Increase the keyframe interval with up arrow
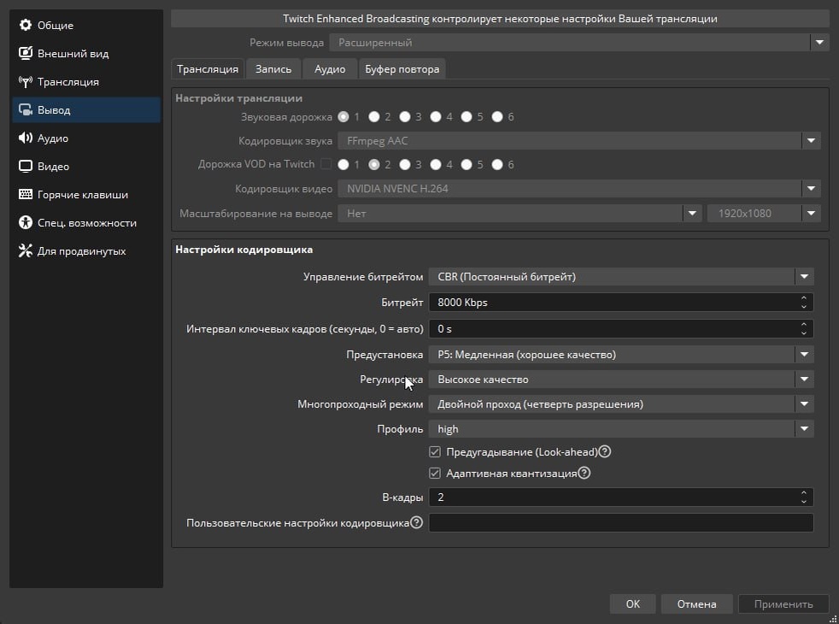 804,324
